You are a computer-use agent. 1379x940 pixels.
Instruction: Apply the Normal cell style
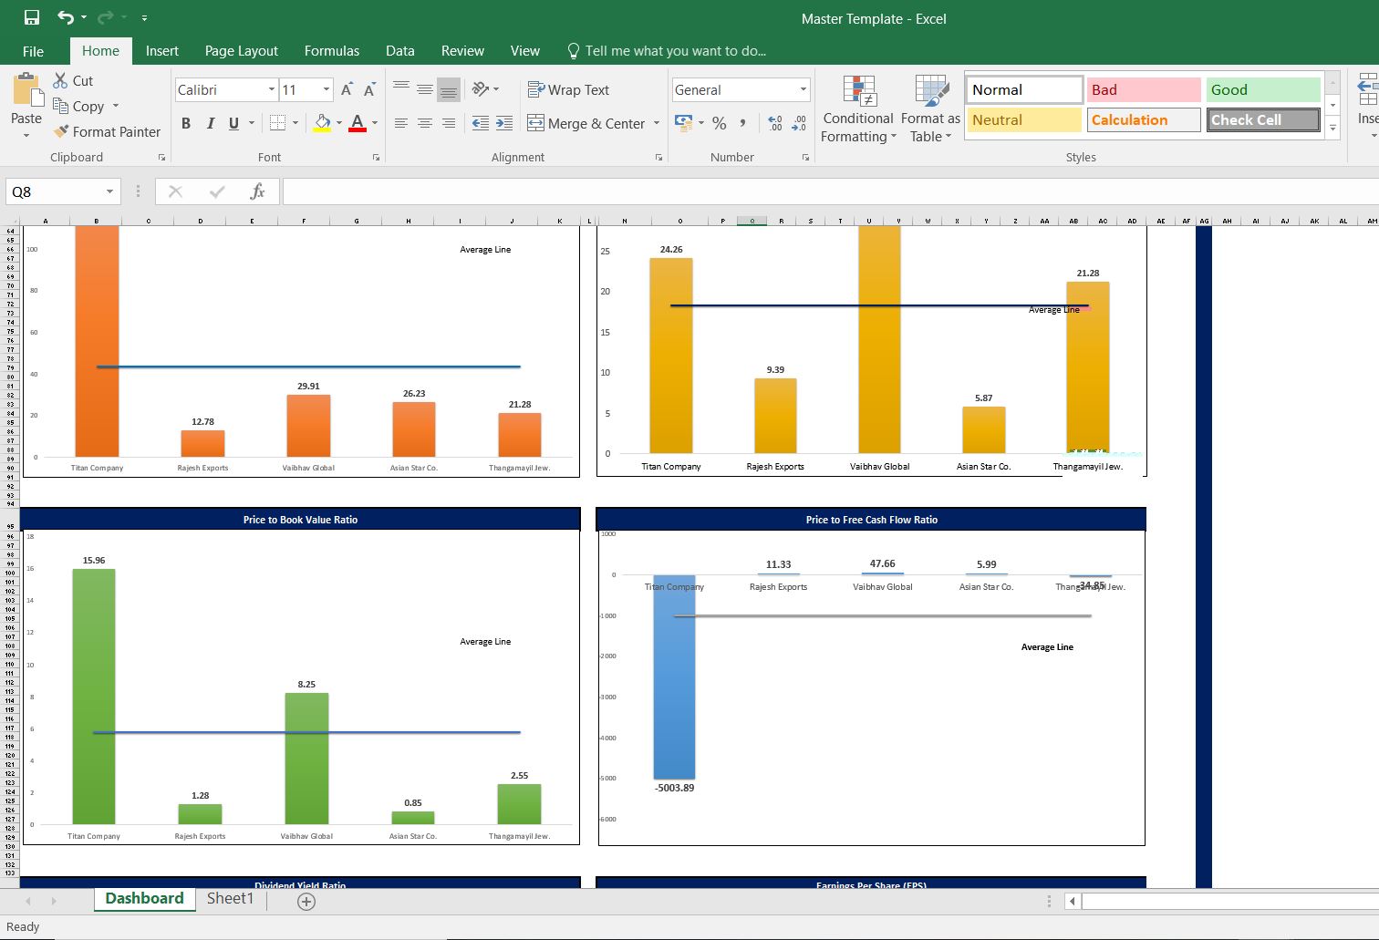pyautogui.click(x=1024, y=89)
